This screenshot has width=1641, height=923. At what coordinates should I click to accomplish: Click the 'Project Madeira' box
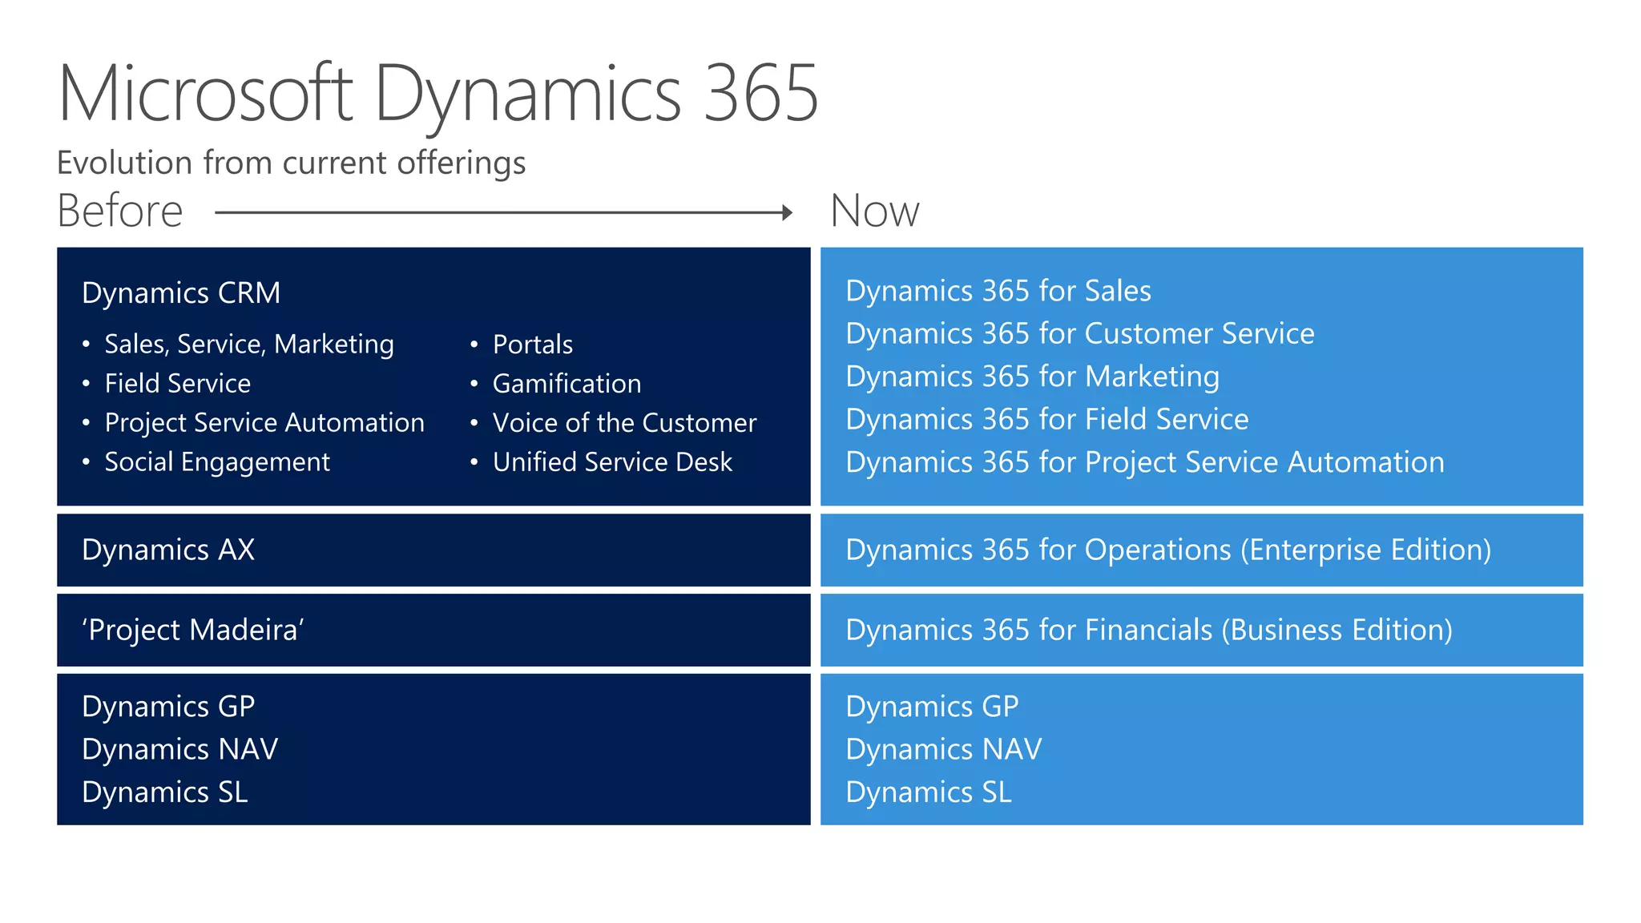coord(433,631)
